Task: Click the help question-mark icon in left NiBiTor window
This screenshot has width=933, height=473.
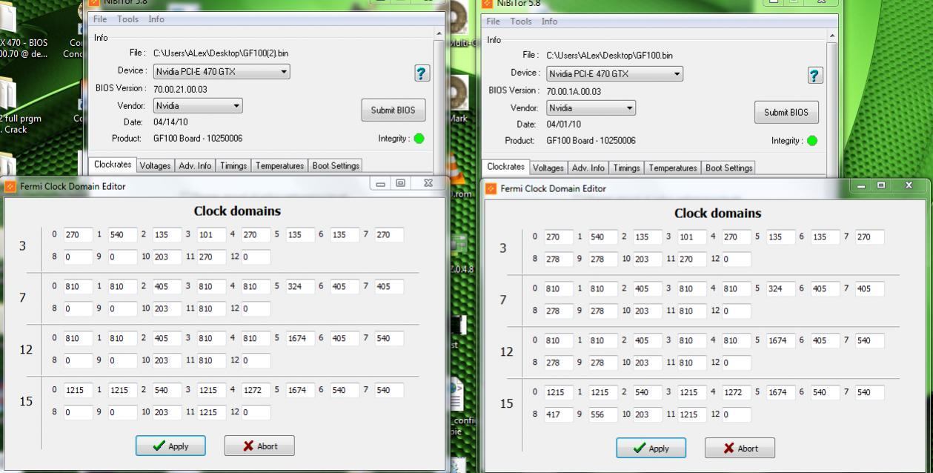Action: tap(422, 73)
